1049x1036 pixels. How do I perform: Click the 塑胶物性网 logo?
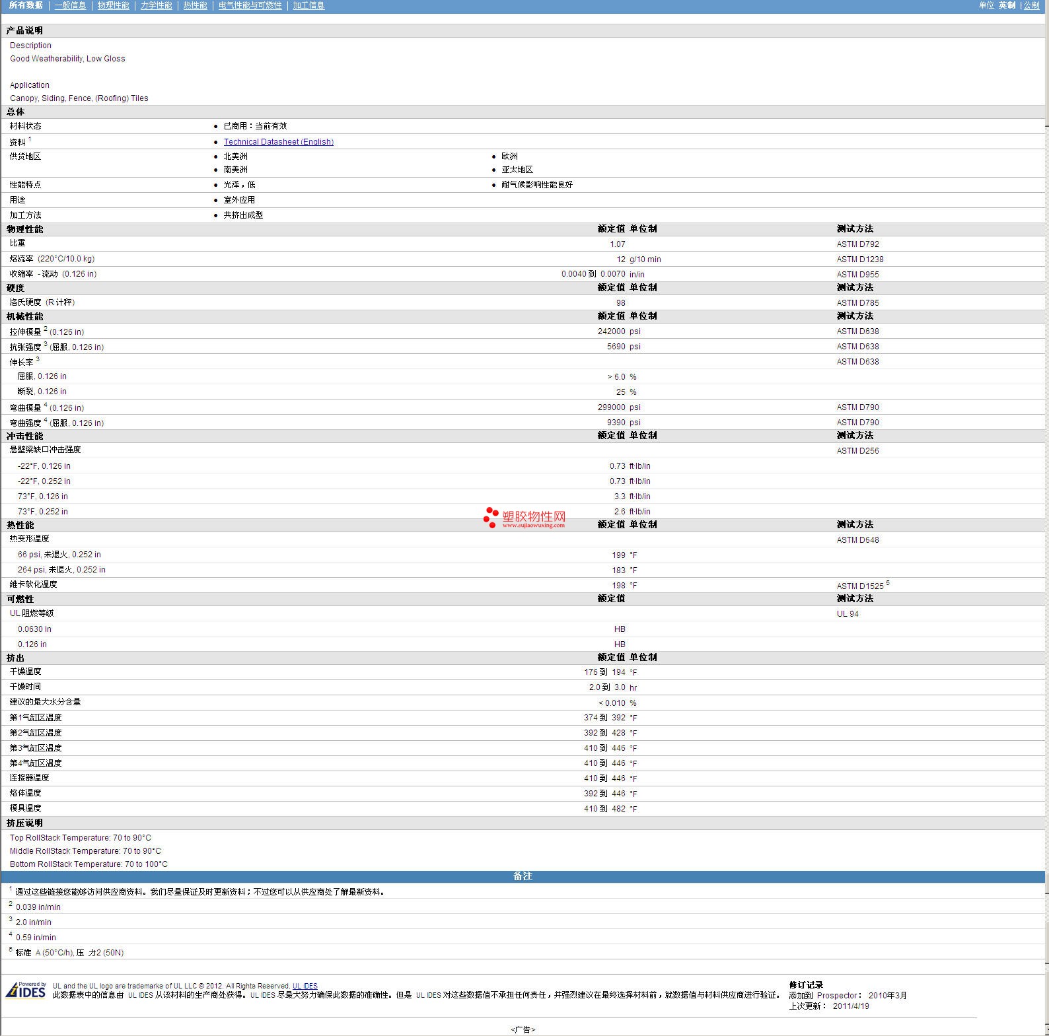524,518
